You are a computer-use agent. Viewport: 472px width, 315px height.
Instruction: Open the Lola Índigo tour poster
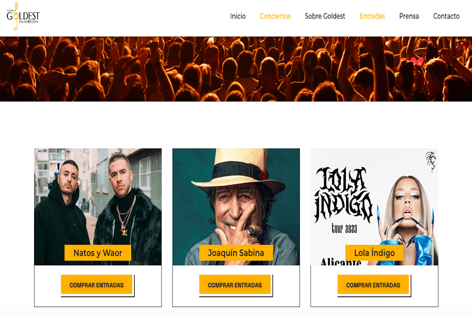coord(374,207)
